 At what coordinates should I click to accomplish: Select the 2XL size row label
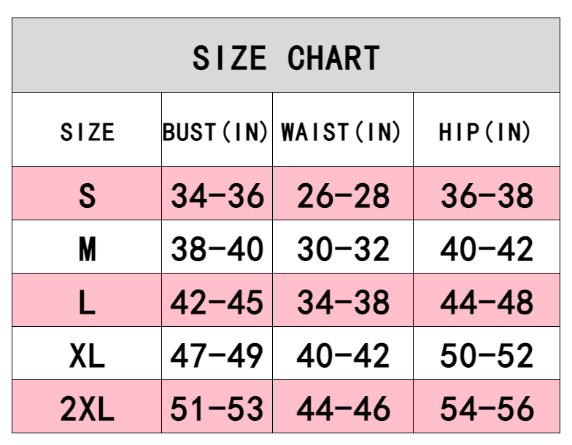tap(87, 409)
